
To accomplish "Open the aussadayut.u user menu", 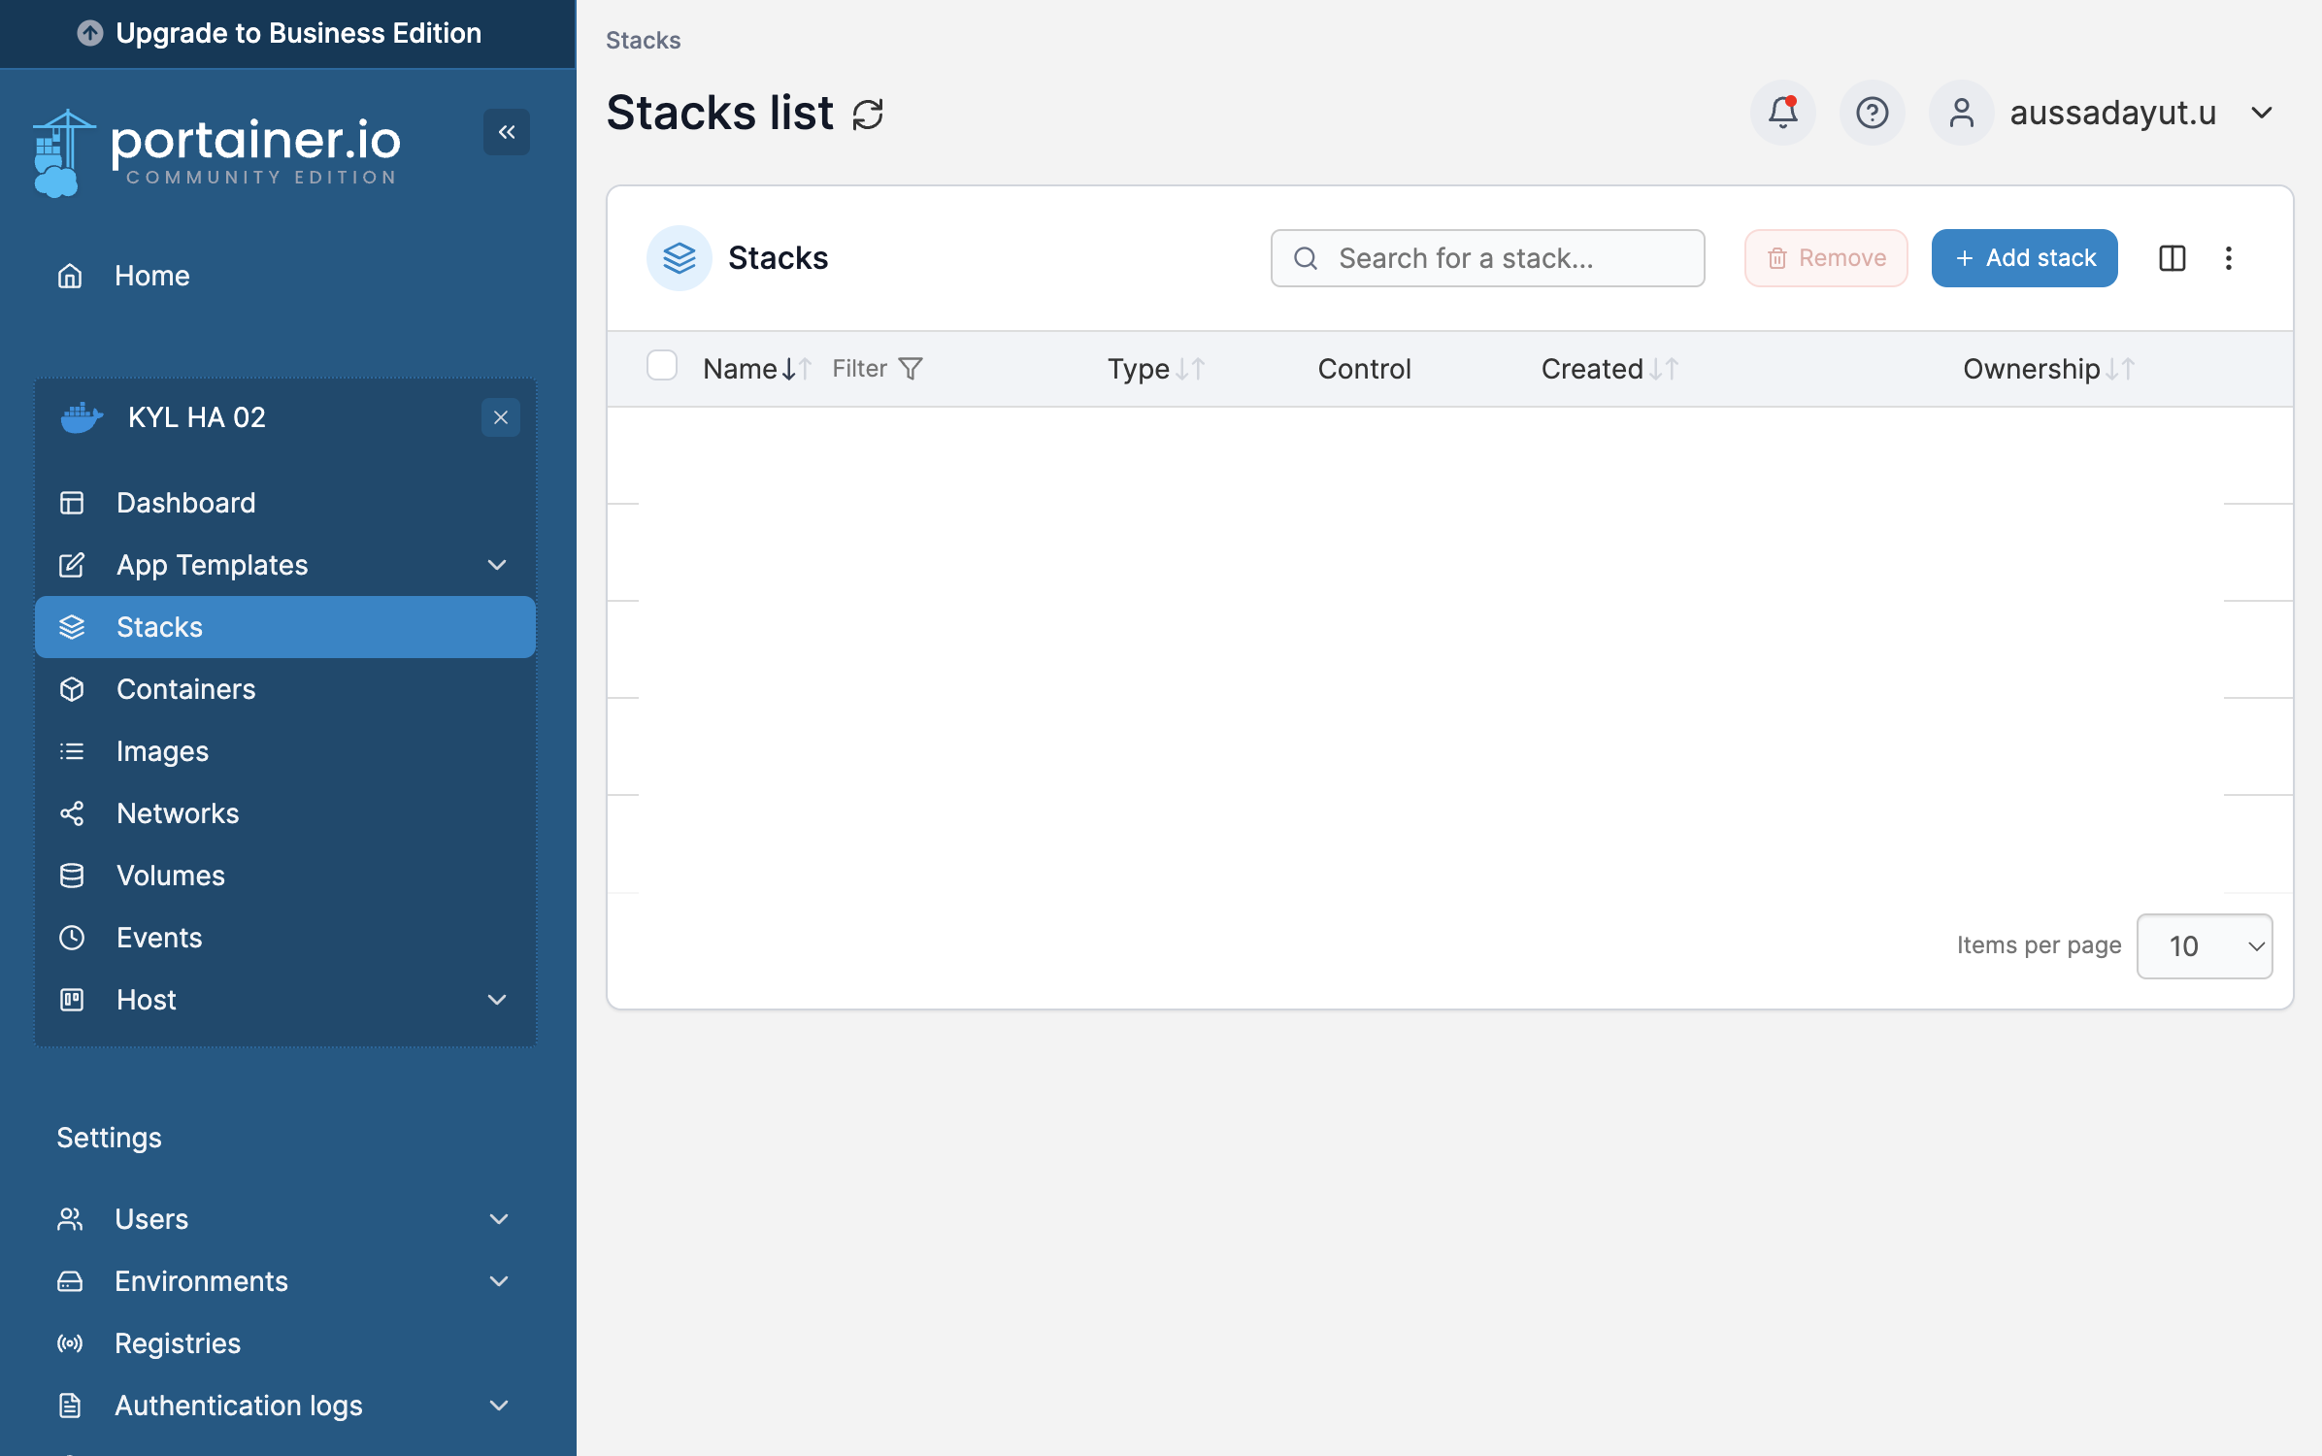I will [2111, 113].
